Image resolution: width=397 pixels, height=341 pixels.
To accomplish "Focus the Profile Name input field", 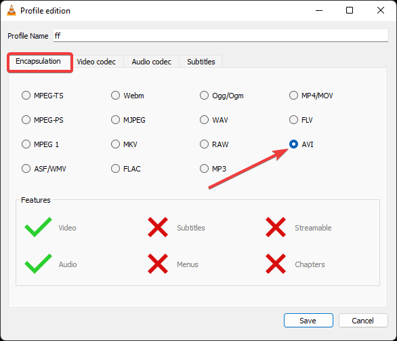I will pos(221,36).
